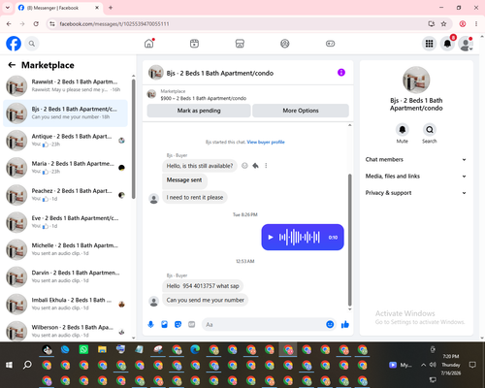485x388 pixels.
Task: Show hidden system tray icons
Action: (423, 365)
